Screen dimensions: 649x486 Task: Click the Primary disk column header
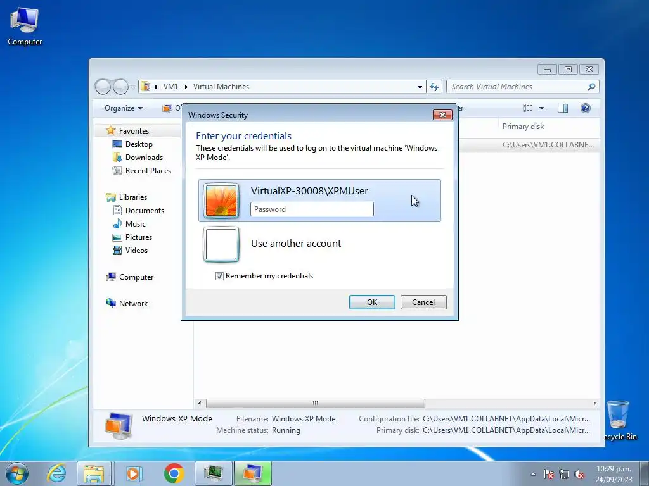(x=523, y=127)
